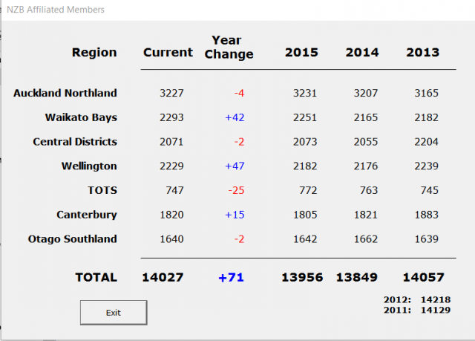This screenshot has height=341, width=475.
Task: Select Waikato Bays 2014 value 2165
Action: 366,117
